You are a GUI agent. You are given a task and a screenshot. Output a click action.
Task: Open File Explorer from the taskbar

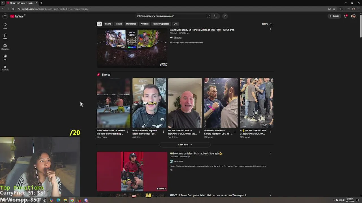click(65, 200)
